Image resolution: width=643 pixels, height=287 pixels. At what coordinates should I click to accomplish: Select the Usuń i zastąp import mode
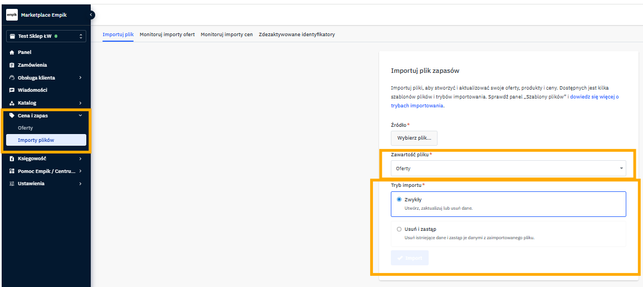[399, 229]
